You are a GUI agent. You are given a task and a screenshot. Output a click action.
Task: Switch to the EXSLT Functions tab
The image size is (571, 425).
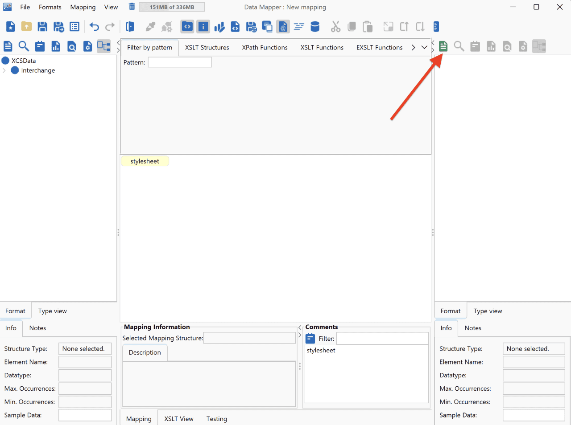coord(380,47)
